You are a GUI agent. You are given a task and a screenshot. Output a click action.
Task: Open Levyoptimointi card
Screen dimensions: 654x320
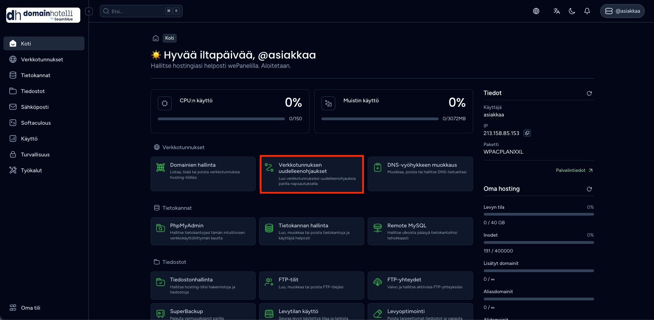[420, 312]
